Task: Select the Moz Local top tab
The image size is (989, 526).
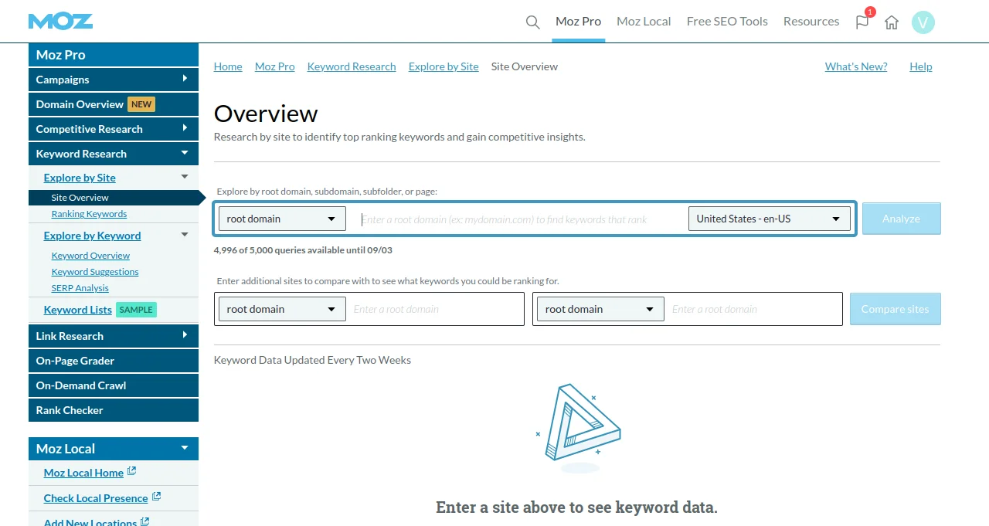Action: tap(644, 22)
